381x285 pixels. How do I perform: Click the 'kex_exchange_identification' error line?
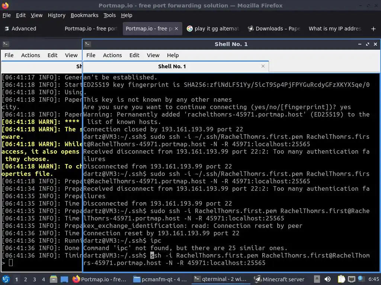click(x=193, y=226)
